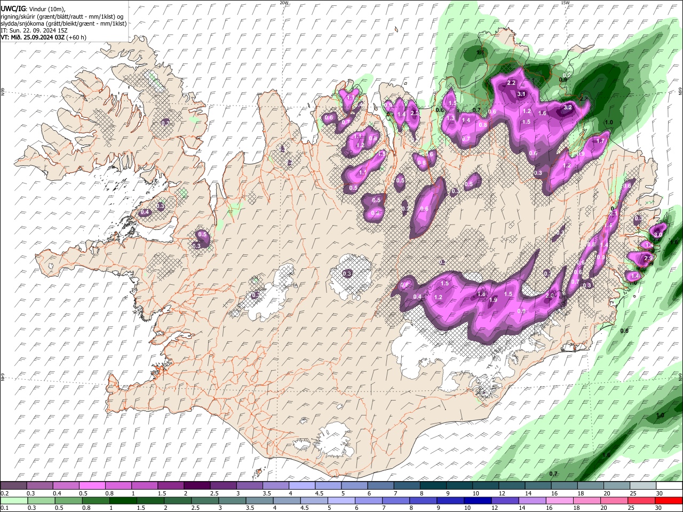
Task: Click the '2.0' precipitation value on the map
Action: (x=550, y=295)
